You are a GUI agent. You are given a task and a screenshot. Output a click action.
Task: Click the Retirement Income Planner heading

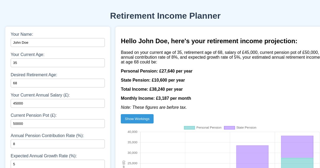click(165, 16)
